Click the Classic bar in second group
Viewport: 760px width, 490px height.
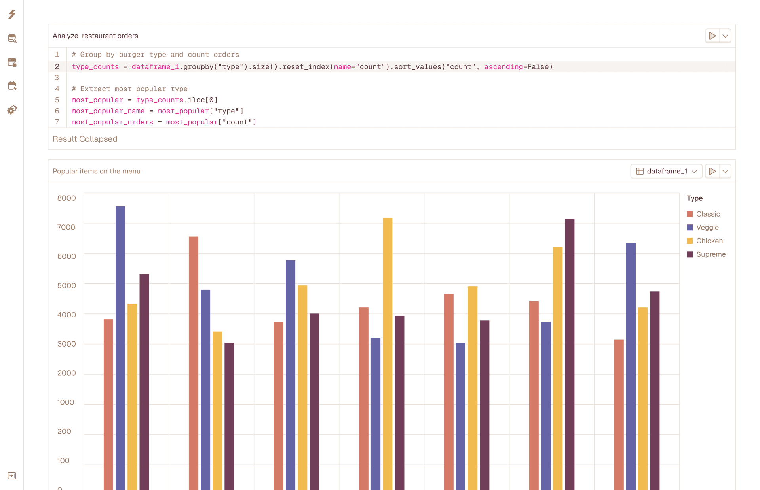pos(194,363)
